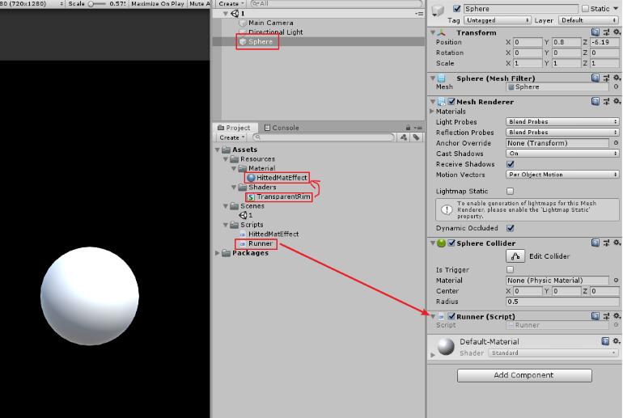Click the Add Component button
This screenshot has width=623, height=418.
(524, 375)
